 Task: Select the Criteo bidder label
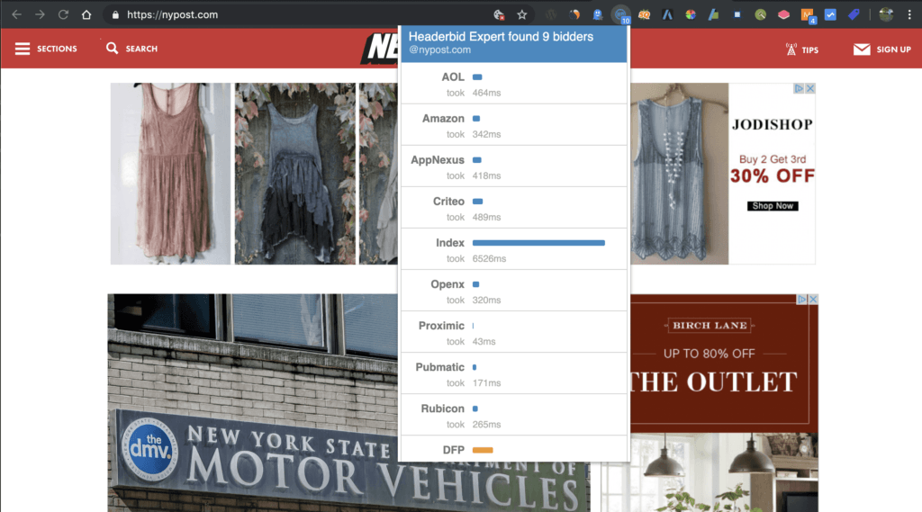coord(448,201)
